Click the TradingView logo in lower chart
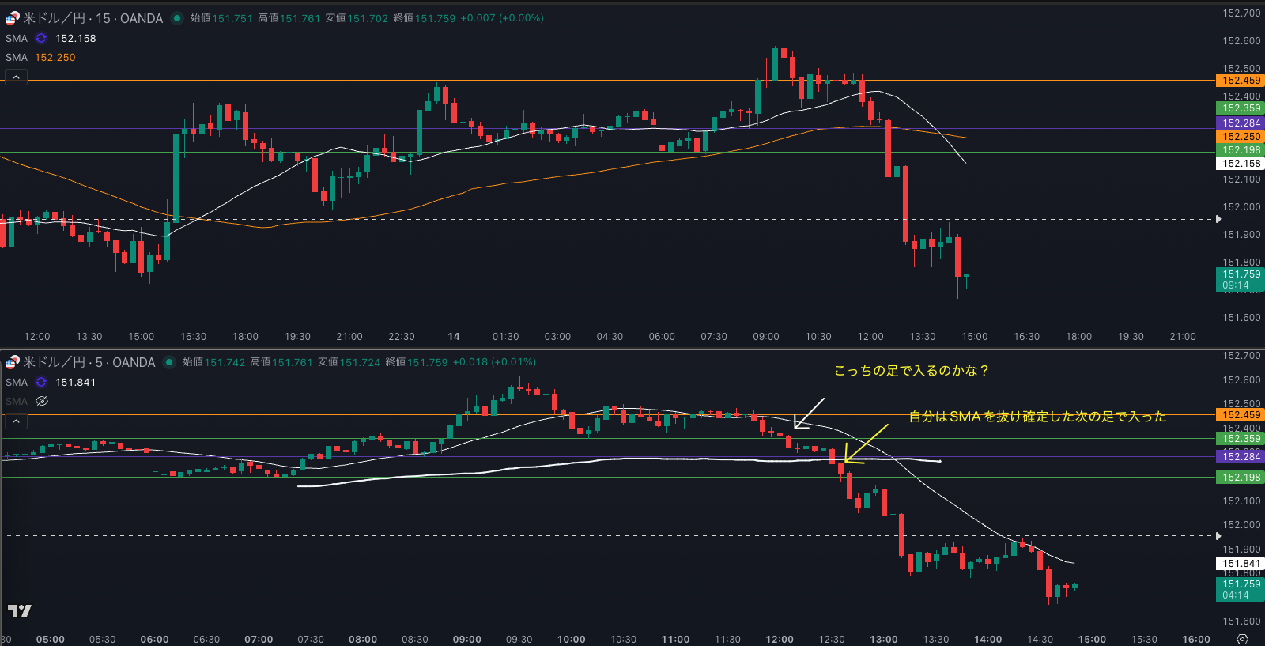The image size is (1265, 646). pyautogui.click(x=19, y=610)
